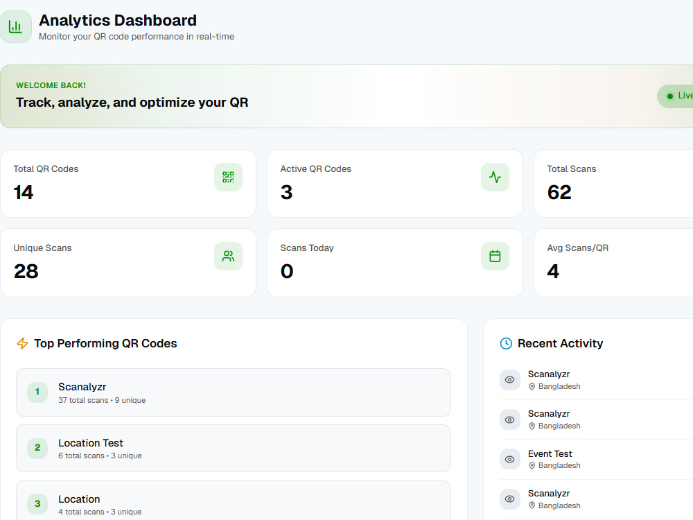Screen dimensions: 693x520
Task: Click the eye icon of the second Scanalyzr activity
Action: click(x=509, y=419)
